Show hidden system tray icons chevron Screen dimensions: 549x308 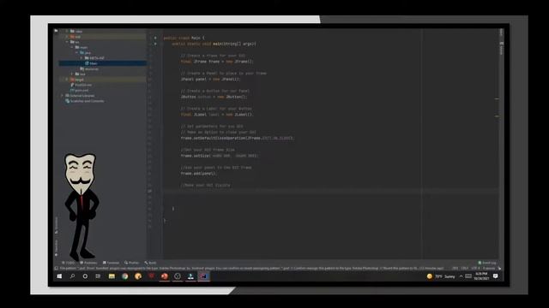point(461,276)
